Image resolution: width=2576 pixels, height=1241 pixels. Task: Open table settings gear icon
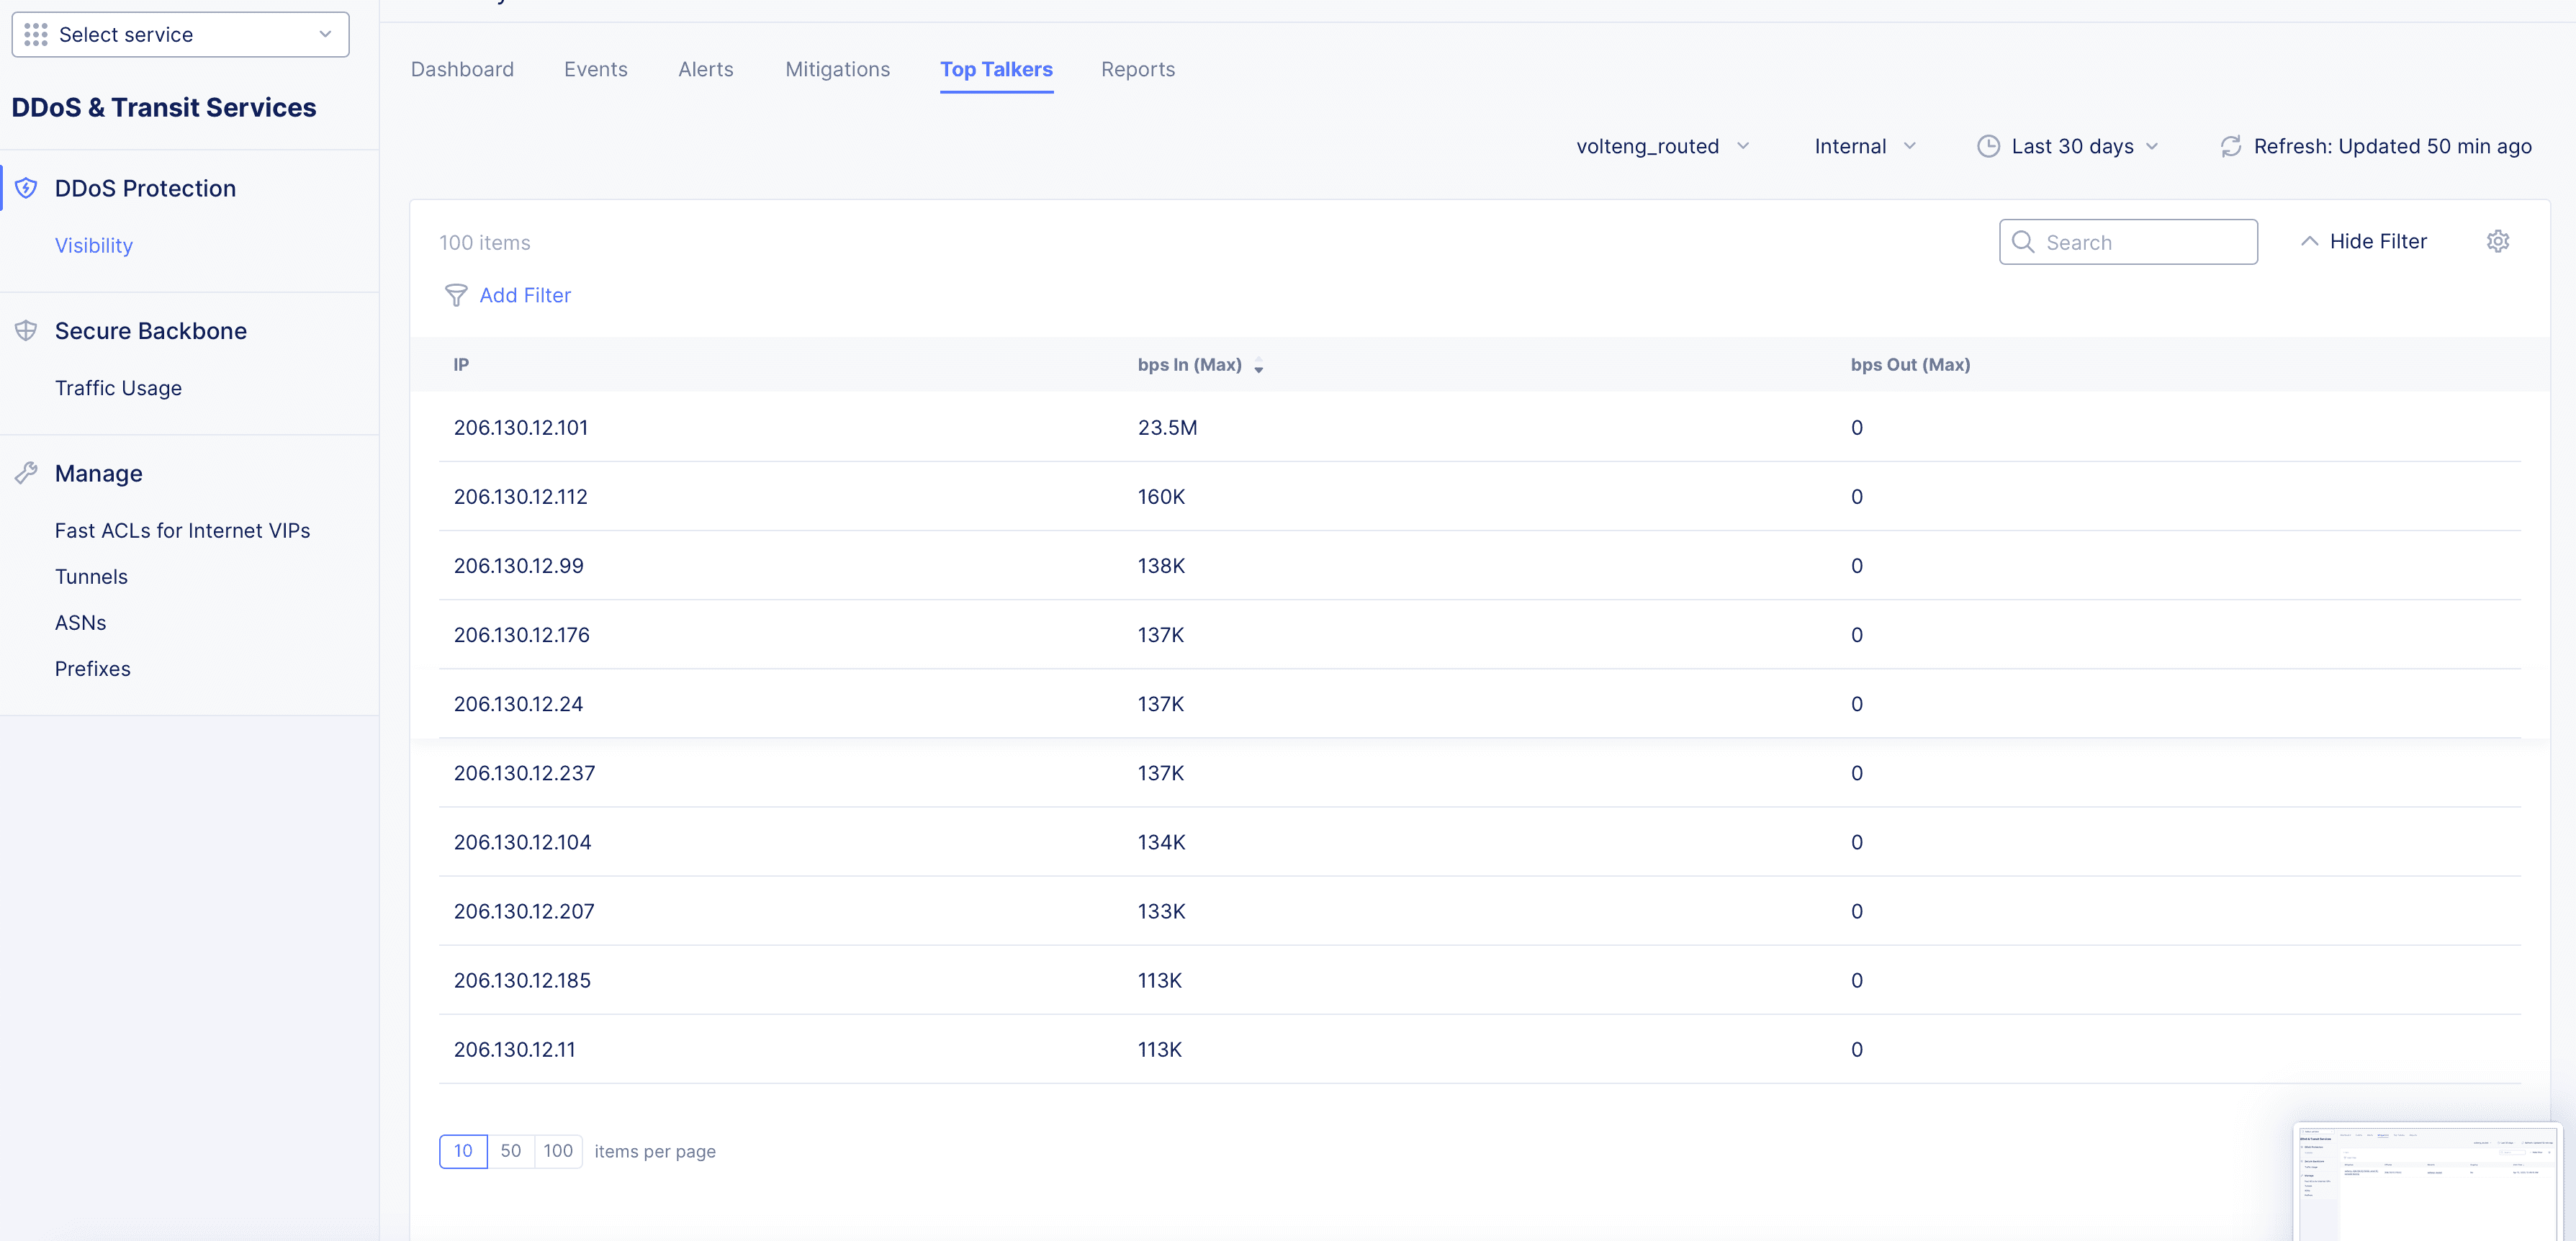pyautogui.click(x=2498, y=241)
